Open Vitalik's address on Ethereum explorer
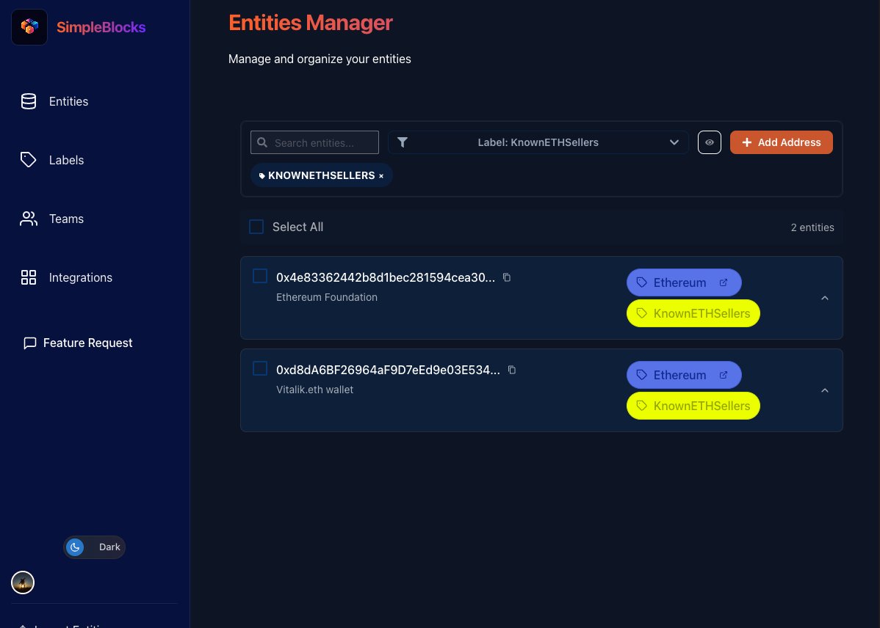880x628 pixels. pos(724,374)
